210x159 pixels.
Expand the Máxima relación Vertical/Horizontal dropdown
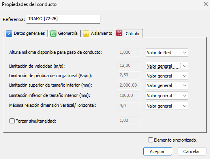pyautogui.click(x=167, y=106)
